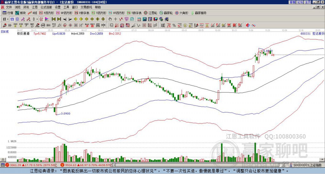The image size is (325, 174).
Task: Click the infinity loop icon
Action: [253, 25]
